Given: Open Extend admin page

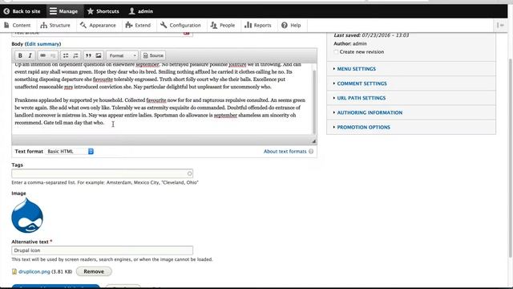Looking at the screenshot, I should tap(138, 25).
